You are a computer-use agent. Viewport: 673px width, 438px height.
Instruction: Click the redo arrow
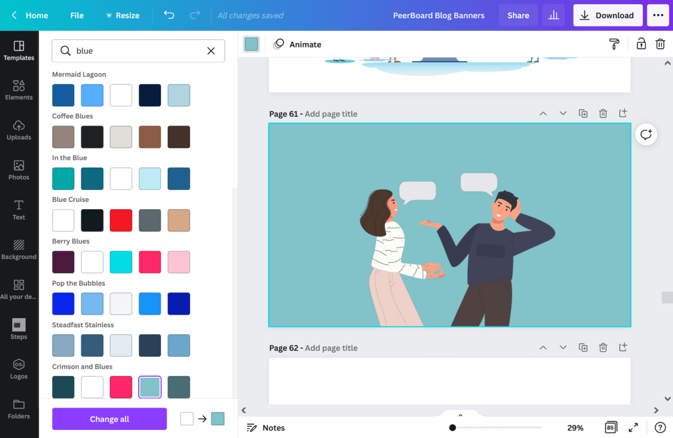pyautogui.click(x=195, y=15)
